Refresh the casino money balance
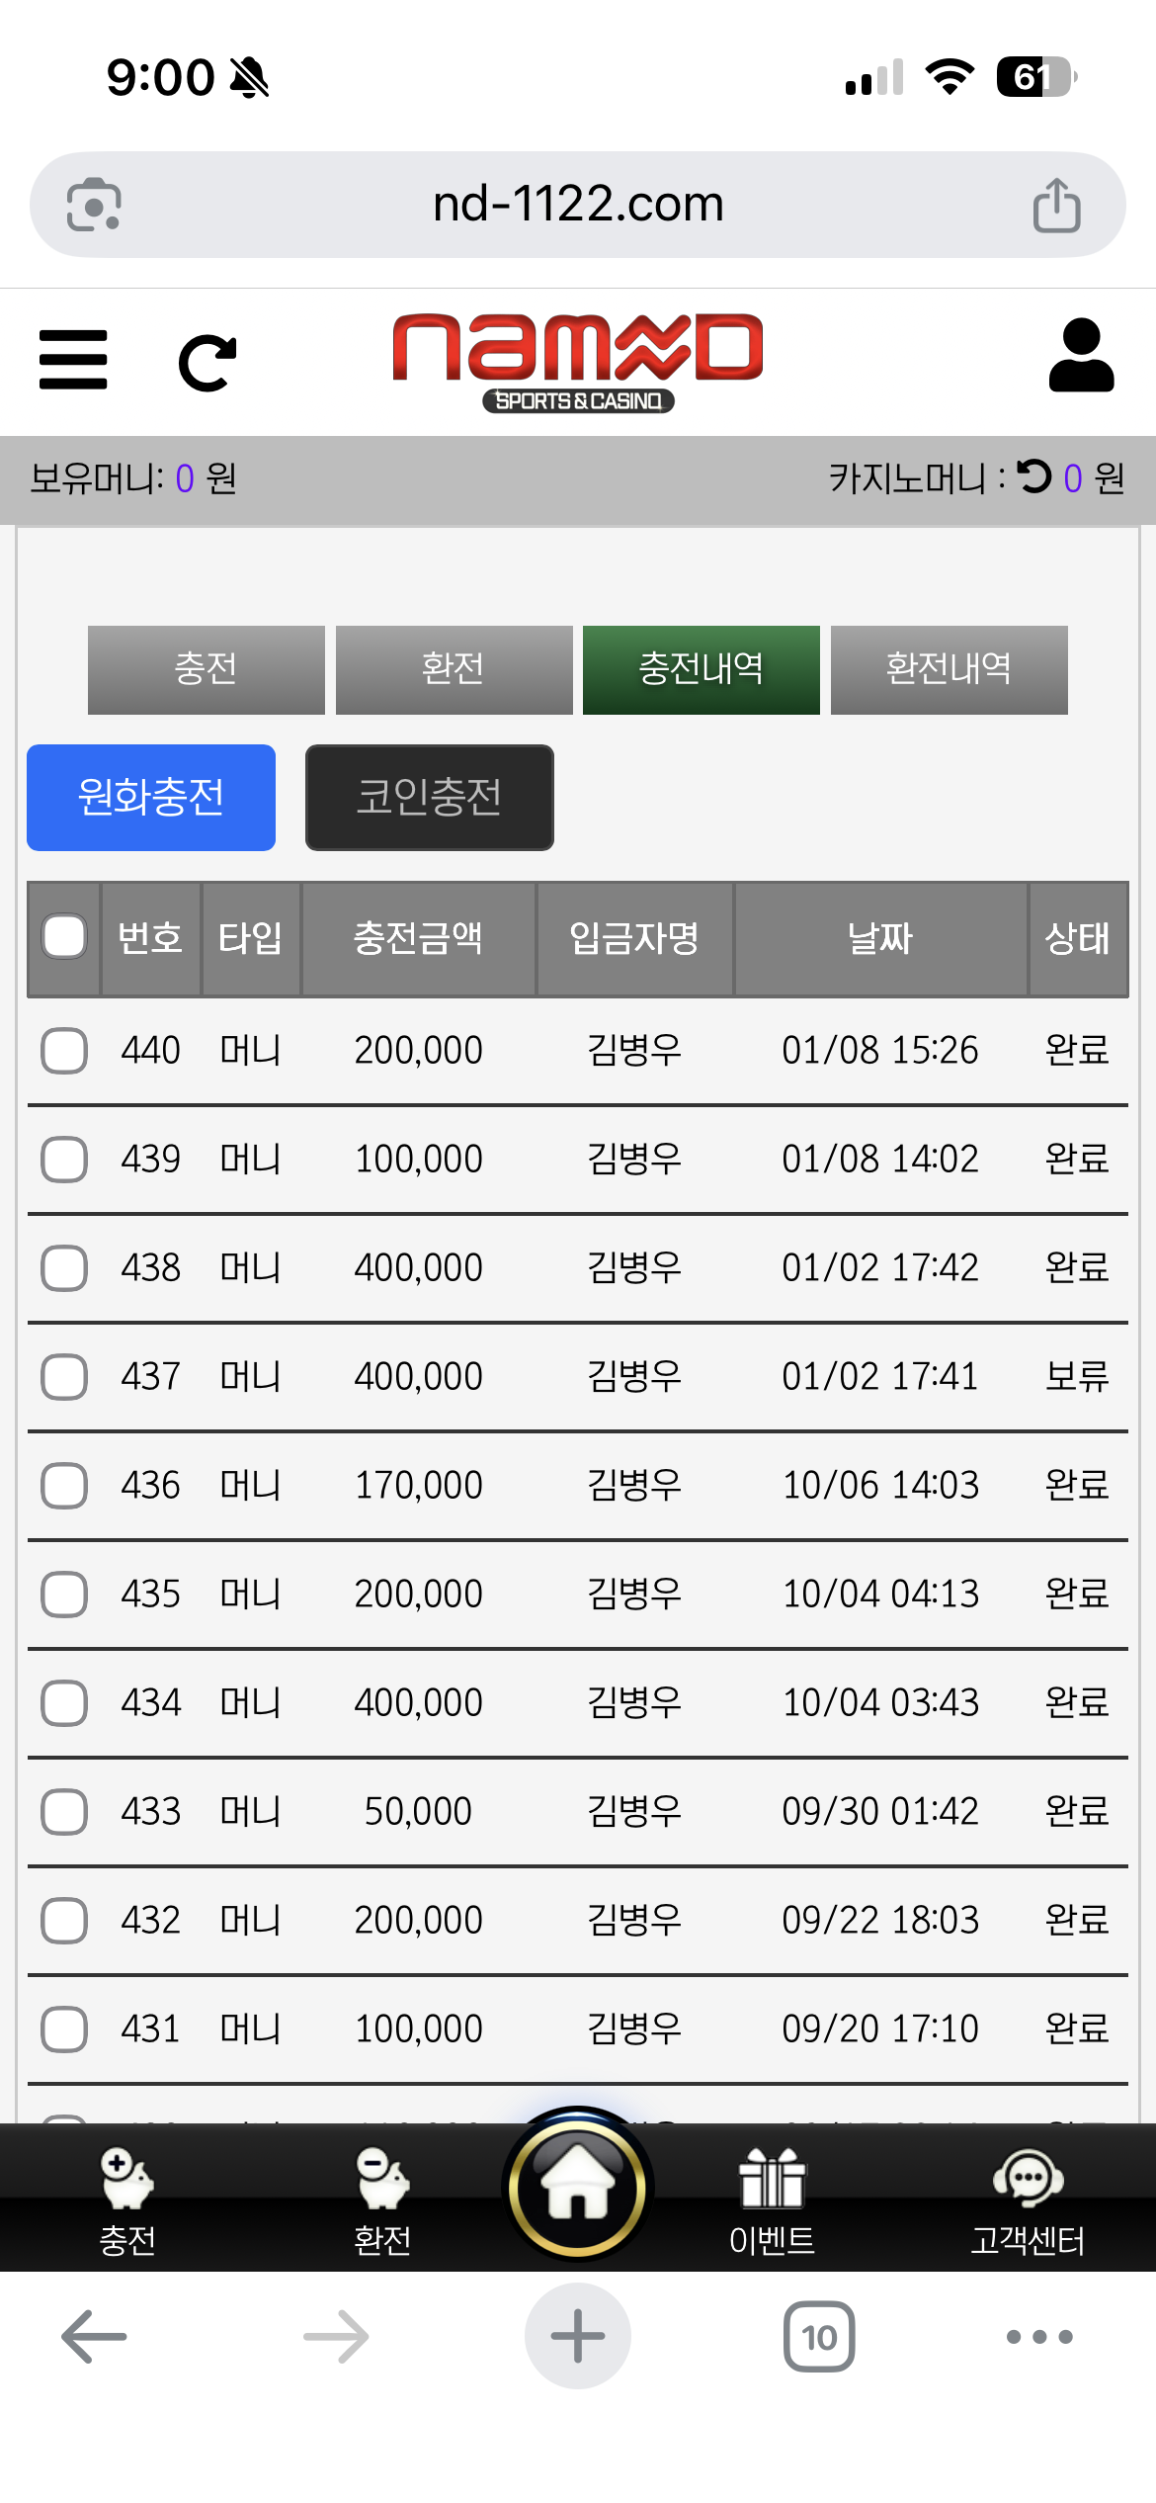The height and width of the screenshot is (2503, 1156). (1034, 477)
